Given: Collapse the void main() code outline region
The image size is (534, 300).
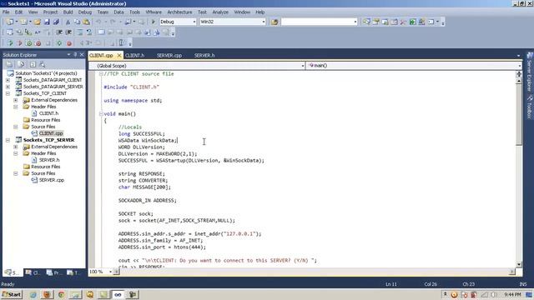Looking at the screenshot, I should pos(101,113).
